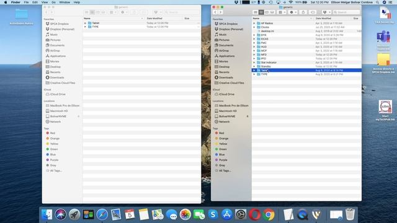Screen dimensions: 397x223
Task: Open the View menu
Action: 45,2
